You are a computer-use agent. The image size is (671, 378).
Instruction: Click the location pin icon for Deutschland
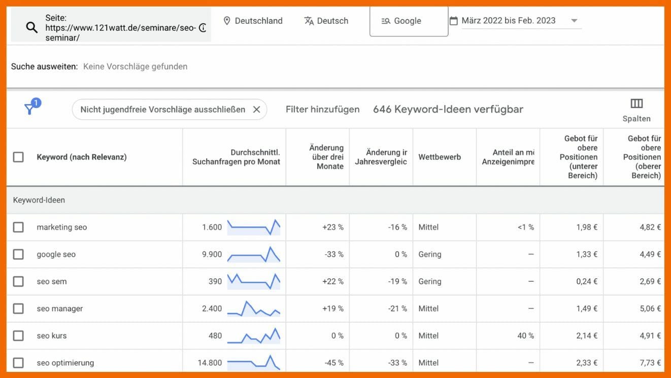coord(227,20)
